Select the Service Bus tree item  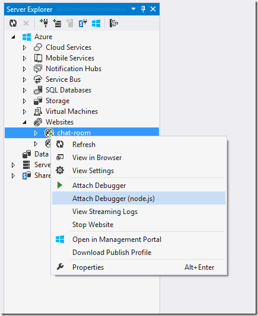coord(63,79)
